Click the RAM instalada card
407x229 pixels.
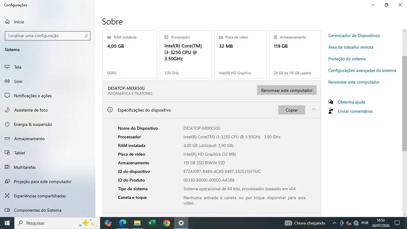130,54
